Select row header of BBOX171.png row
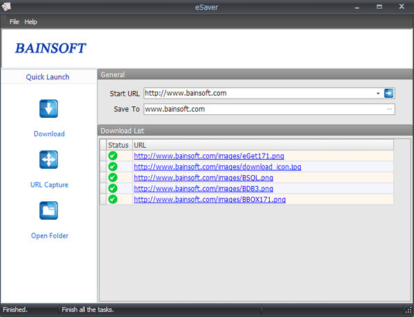 [103, 199]
